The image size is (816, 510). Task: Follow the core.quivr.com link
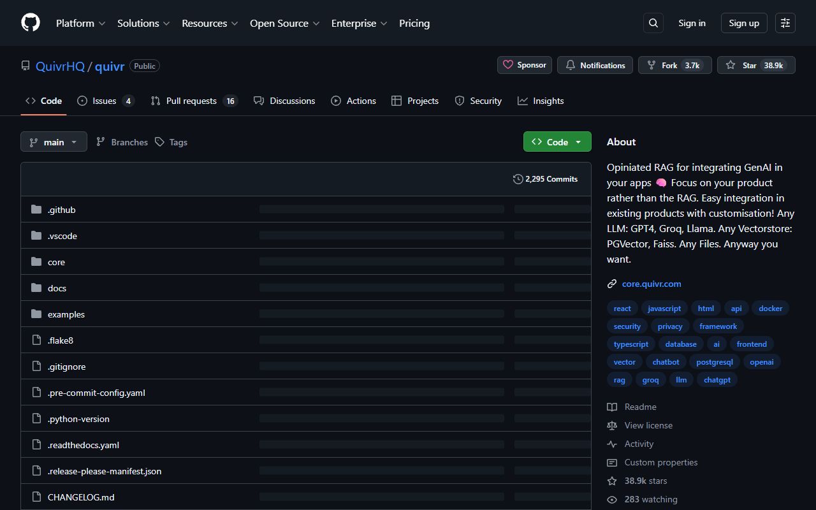click(x=652, y=283)
